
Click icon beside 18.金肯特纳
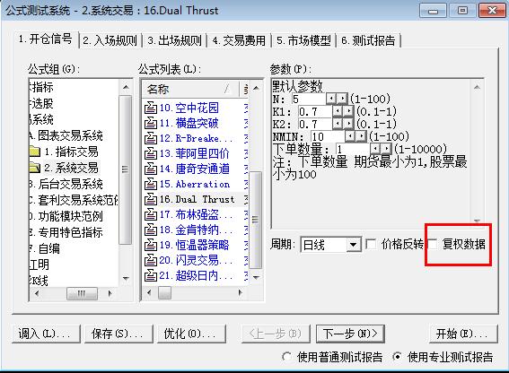point(150,230)
